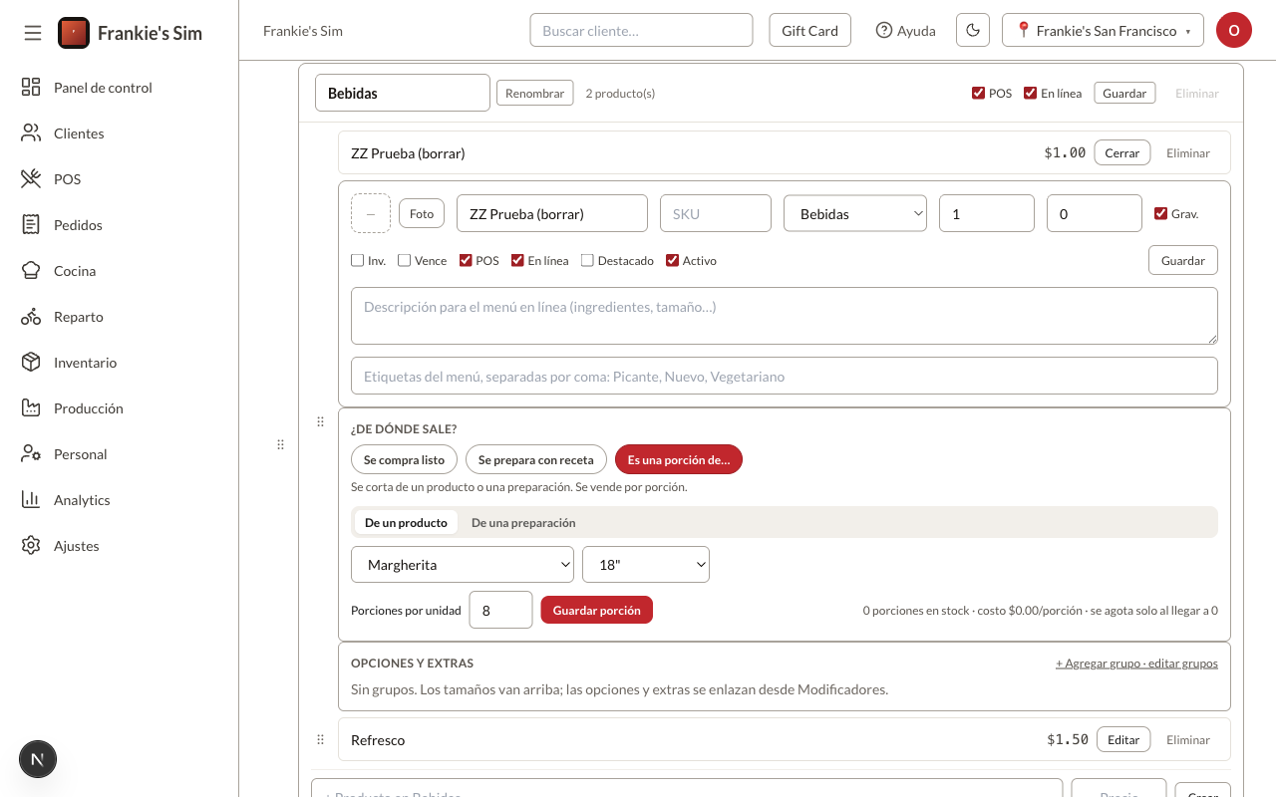The width and height of the screenshot is (1276, 797).
Task: Open the 18" size dropdown
Action: tap(646, 565)
